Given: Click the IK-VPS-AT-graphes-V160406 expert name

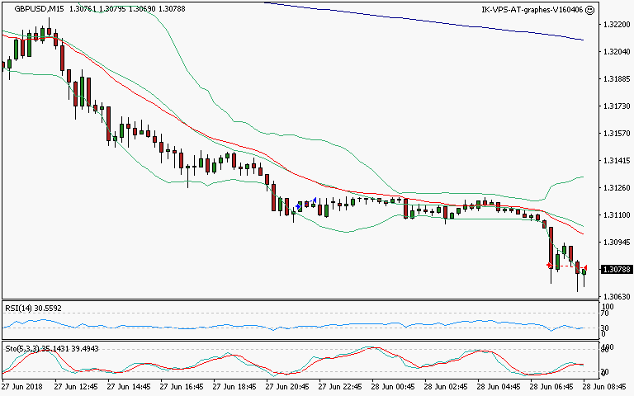Looking at the screenshot, I should 531,10.
